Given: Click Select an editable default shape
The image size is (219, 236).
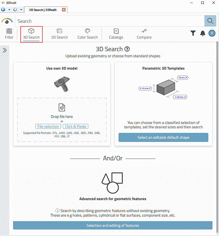Looking at the screenshot, I should pyautogui.click(x=163, y=137).
